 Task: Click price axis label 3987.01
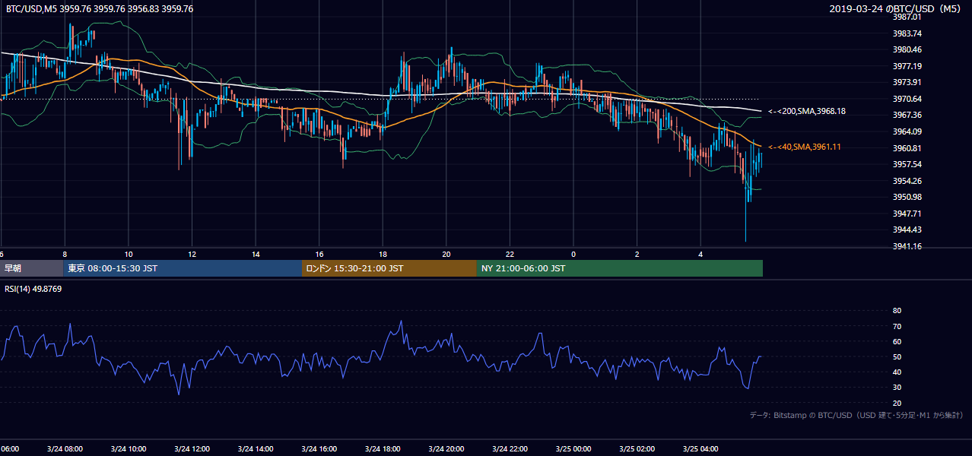point(907,17)
